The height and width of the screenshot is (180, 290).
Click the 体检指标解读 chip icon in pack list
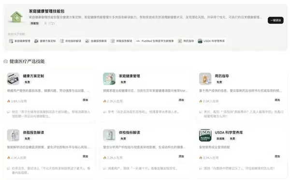[62, 41]
